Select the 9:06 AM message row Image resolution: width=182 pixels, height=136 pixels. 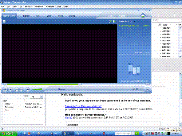[x=166, y=57]
